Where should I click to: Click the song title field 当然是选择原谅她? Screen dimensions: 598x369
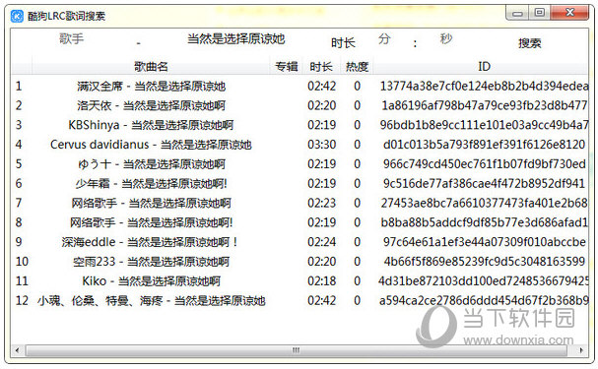click(236, 38)
